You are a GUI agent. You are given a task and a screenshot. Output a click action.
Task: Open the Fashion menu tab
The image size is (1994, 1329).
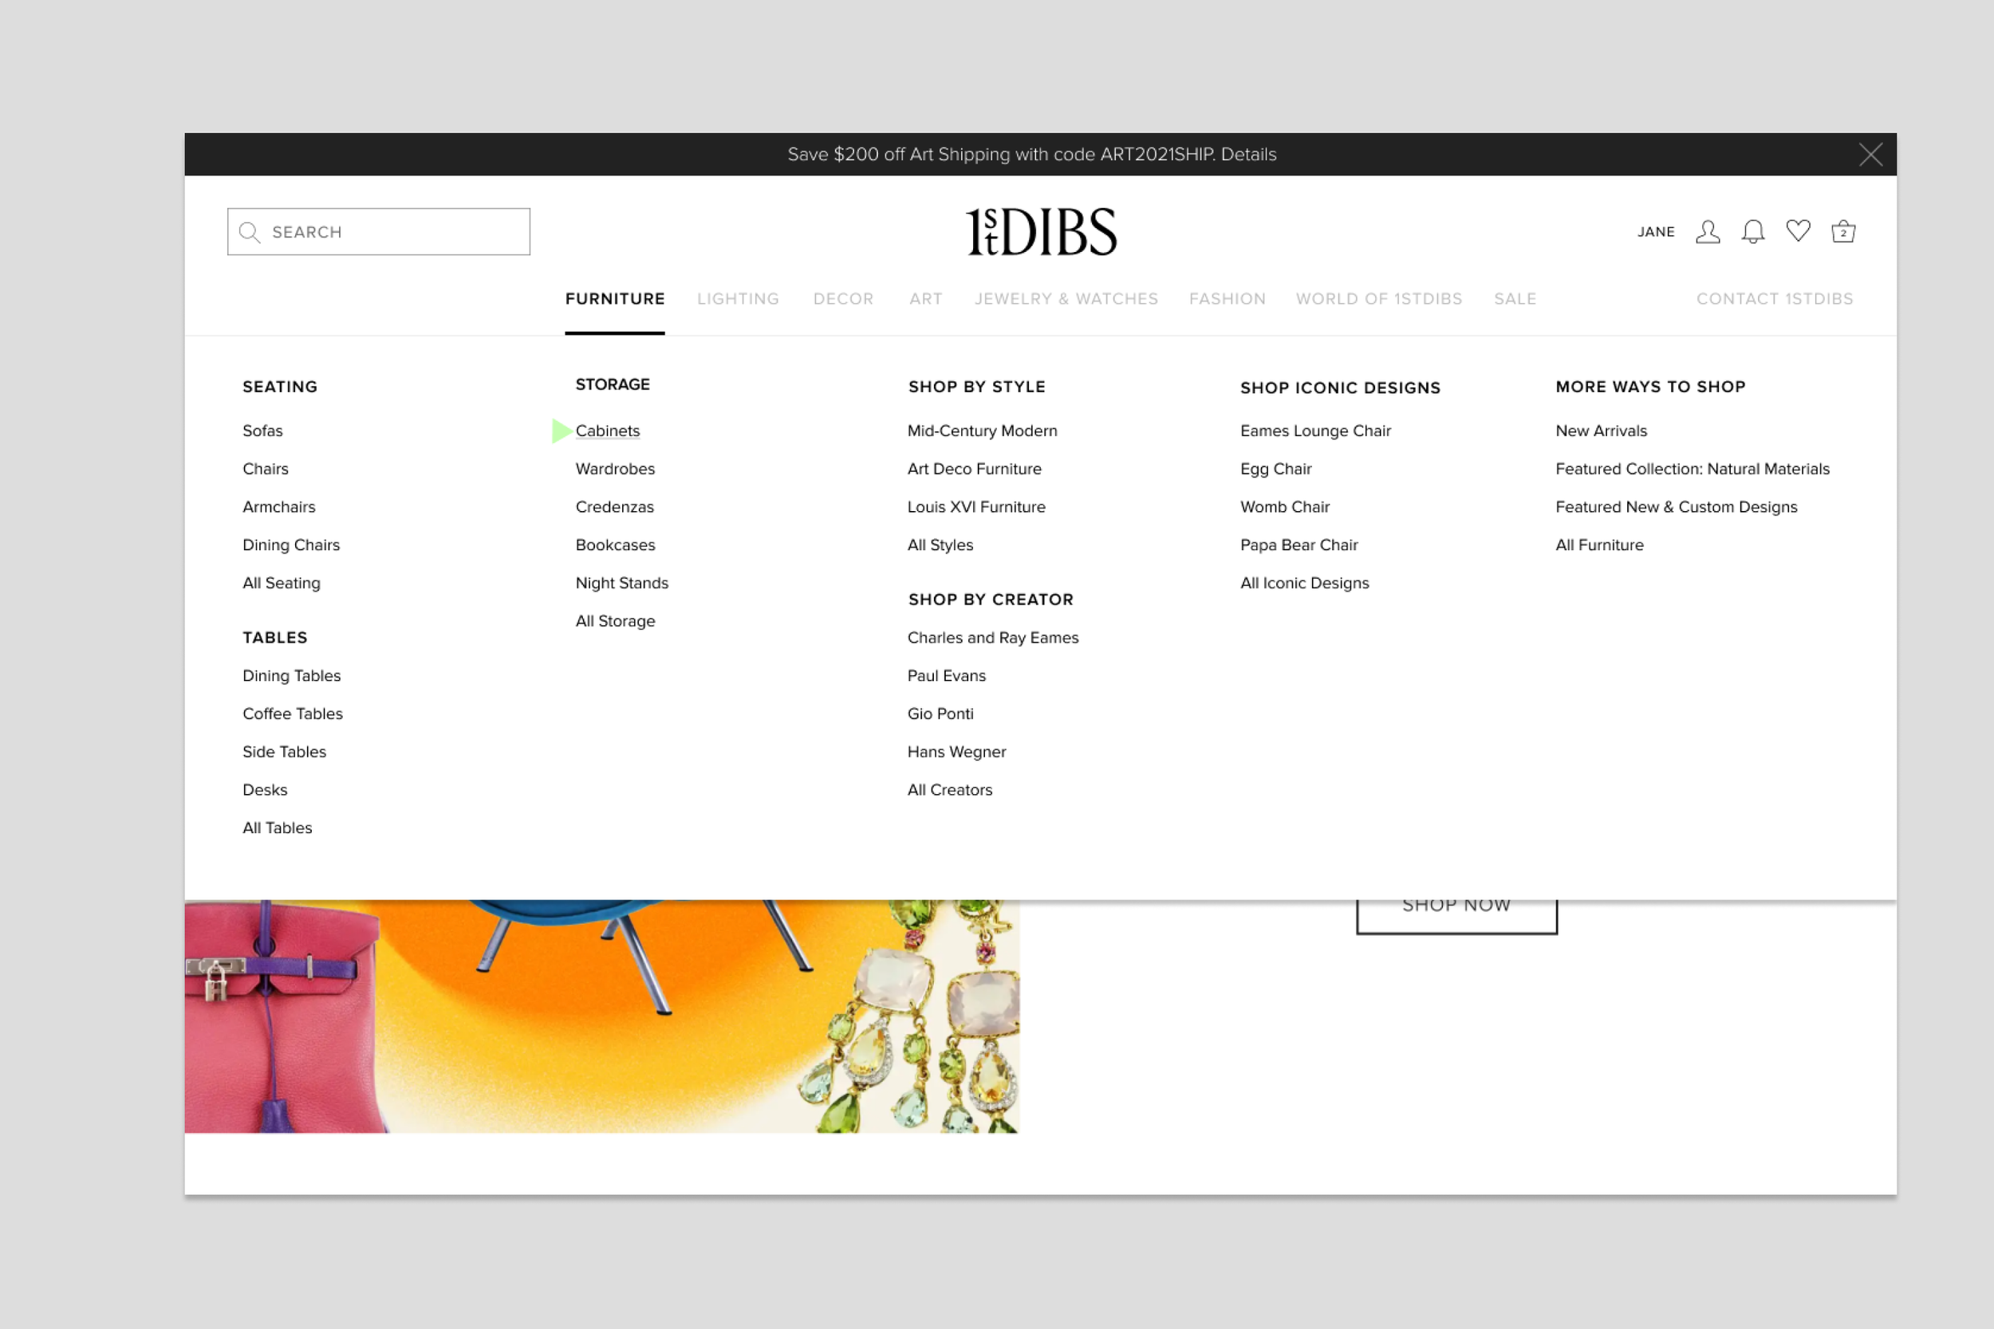(1227, 299)
